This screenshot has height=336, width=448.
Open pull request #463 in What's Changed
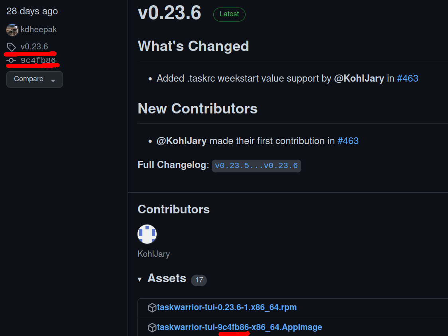pos(408,78)
